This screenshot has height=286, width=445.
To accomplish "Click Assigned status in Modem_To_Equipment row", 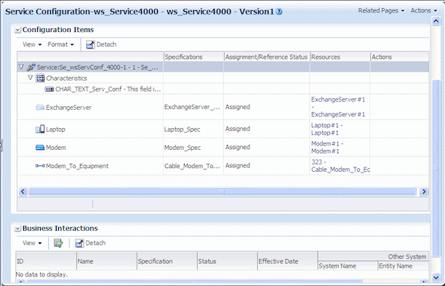I will 238,166.
